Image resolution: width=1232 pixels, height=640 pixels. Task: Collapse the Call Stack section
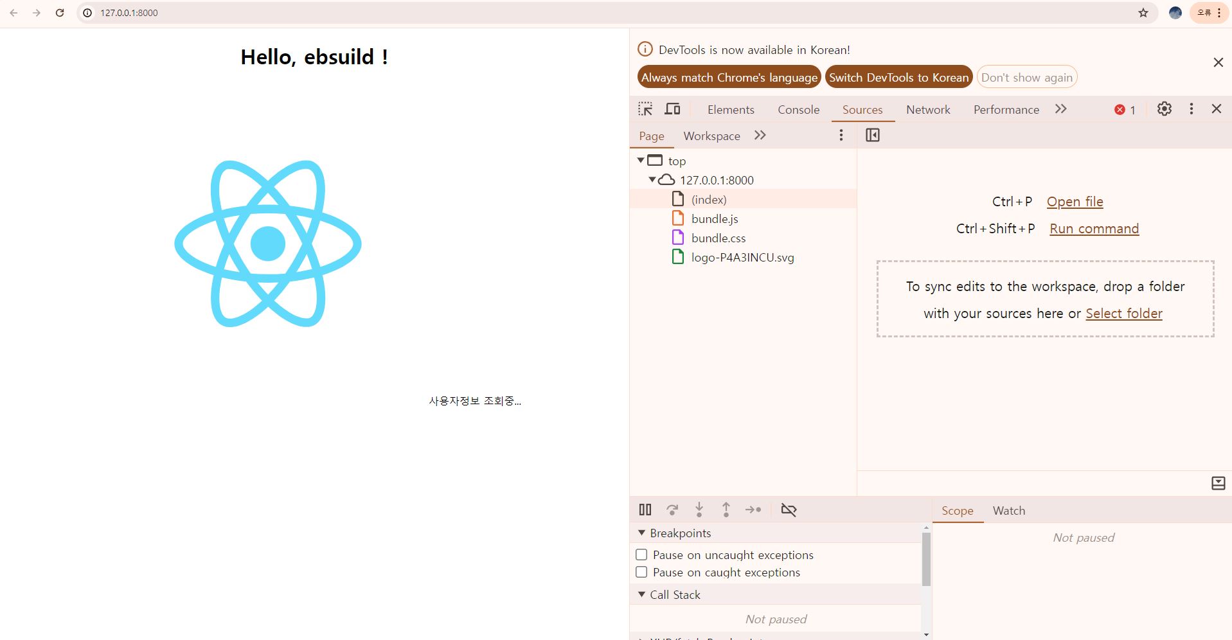click(x=641, y=594)
